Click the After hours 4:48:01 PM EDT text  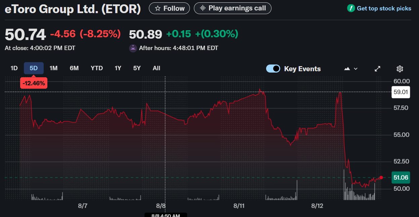pyautogui.click(x=178, y=48)
